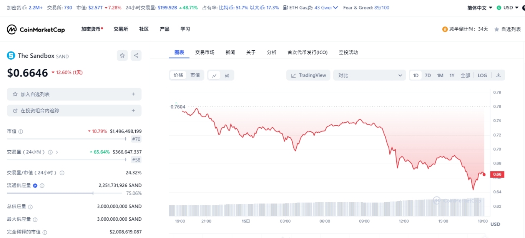The height and width of the screenshot is (238, 525).
Task: Switch to candlestick chart icon
Action: point(227,75)
